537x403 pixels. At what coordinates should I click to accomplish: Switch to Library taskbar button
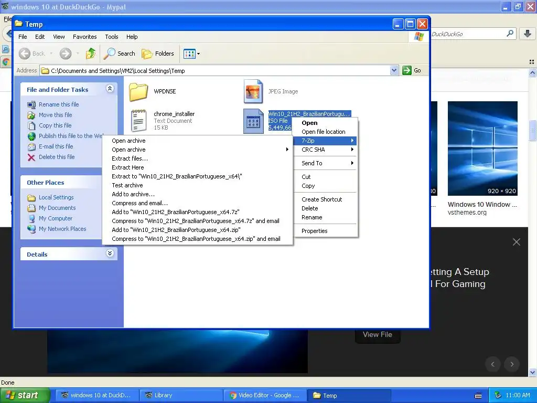pos(180,396)
